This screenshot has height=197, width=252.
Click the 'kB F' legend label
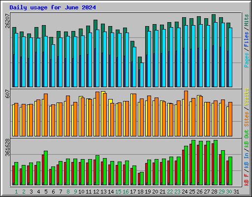pyautogui.click(x=246, y=180)
